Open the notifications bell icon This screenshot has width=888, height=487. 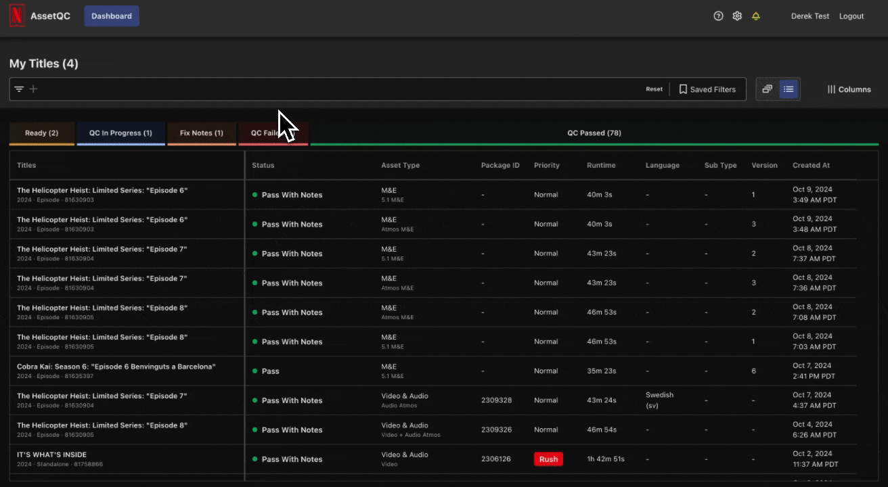pyautogui.click(x=756, y=16)
